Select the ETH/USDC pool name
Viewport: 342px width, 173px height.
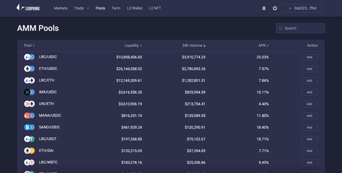click(x=48, y=69)
